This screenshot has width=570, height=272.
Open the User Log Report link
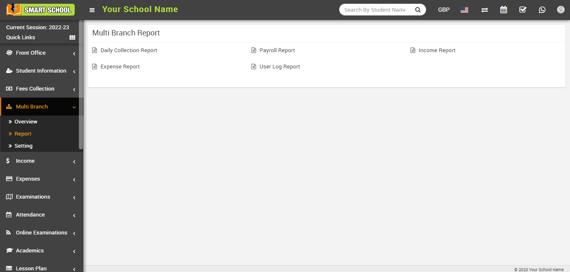(280, 67)
